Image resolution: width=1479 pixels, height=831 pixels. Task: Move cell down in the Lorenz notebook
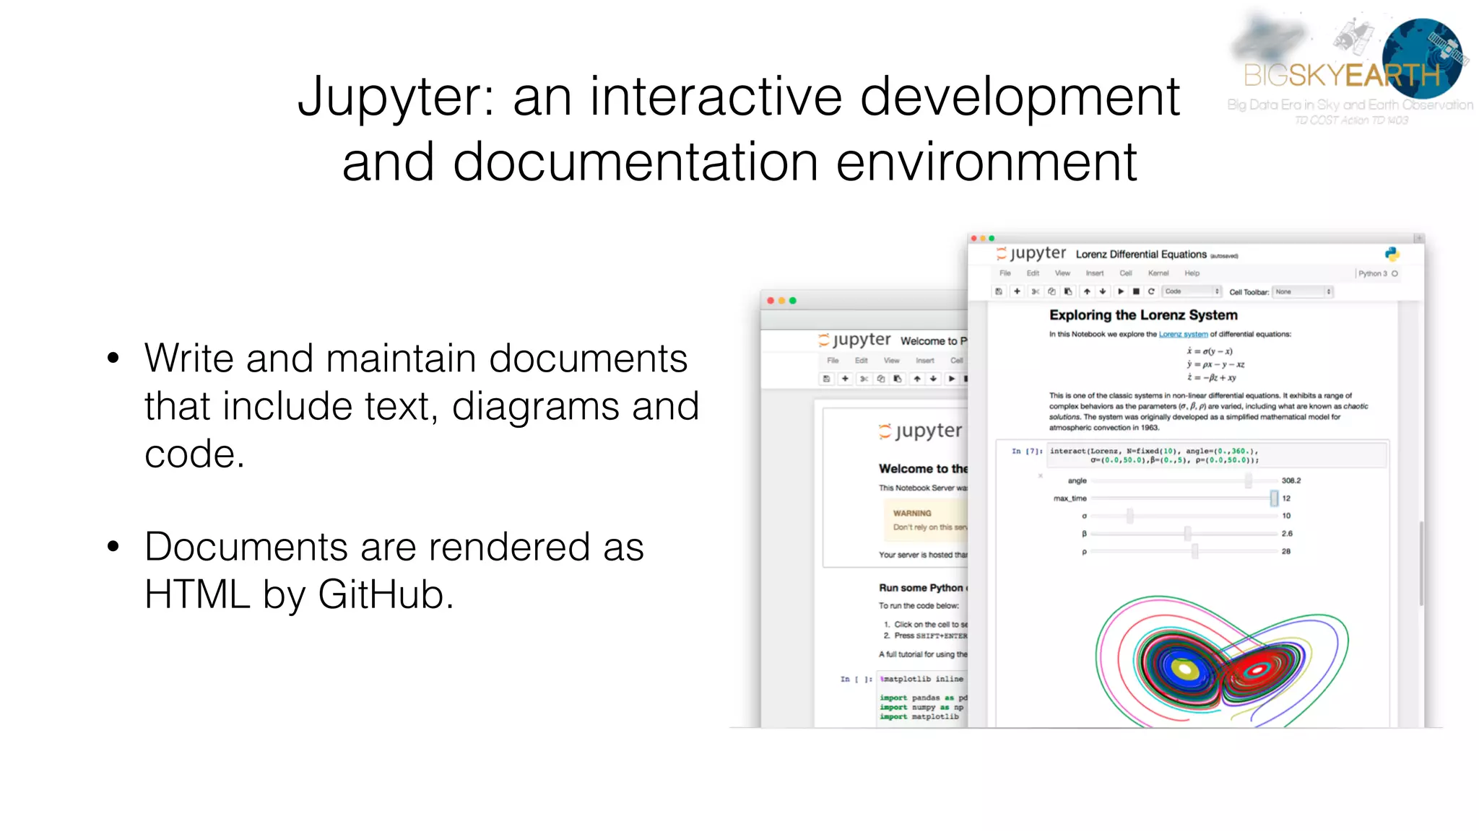(1103, 291)
